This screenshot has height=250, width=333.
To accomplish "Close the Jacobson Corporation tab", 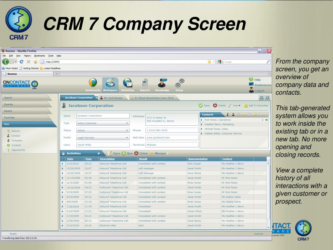I will 96,98.
